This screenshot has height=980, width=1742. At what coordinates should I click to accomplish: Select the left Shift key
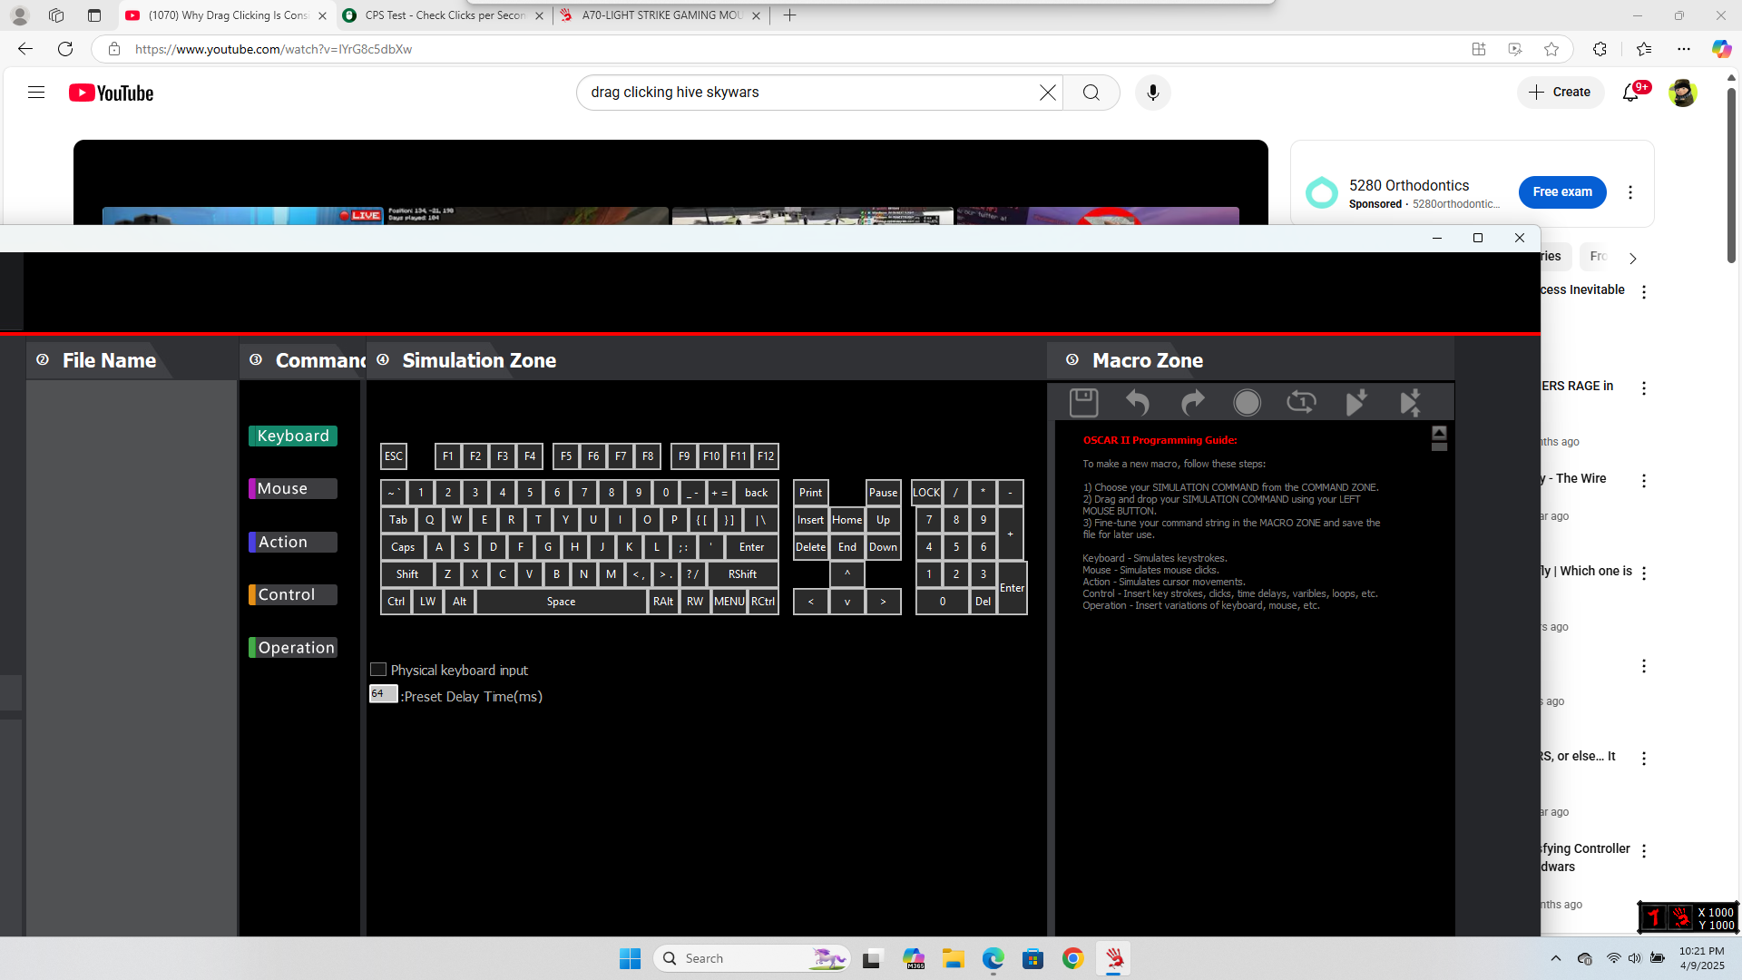click(407, 574)
